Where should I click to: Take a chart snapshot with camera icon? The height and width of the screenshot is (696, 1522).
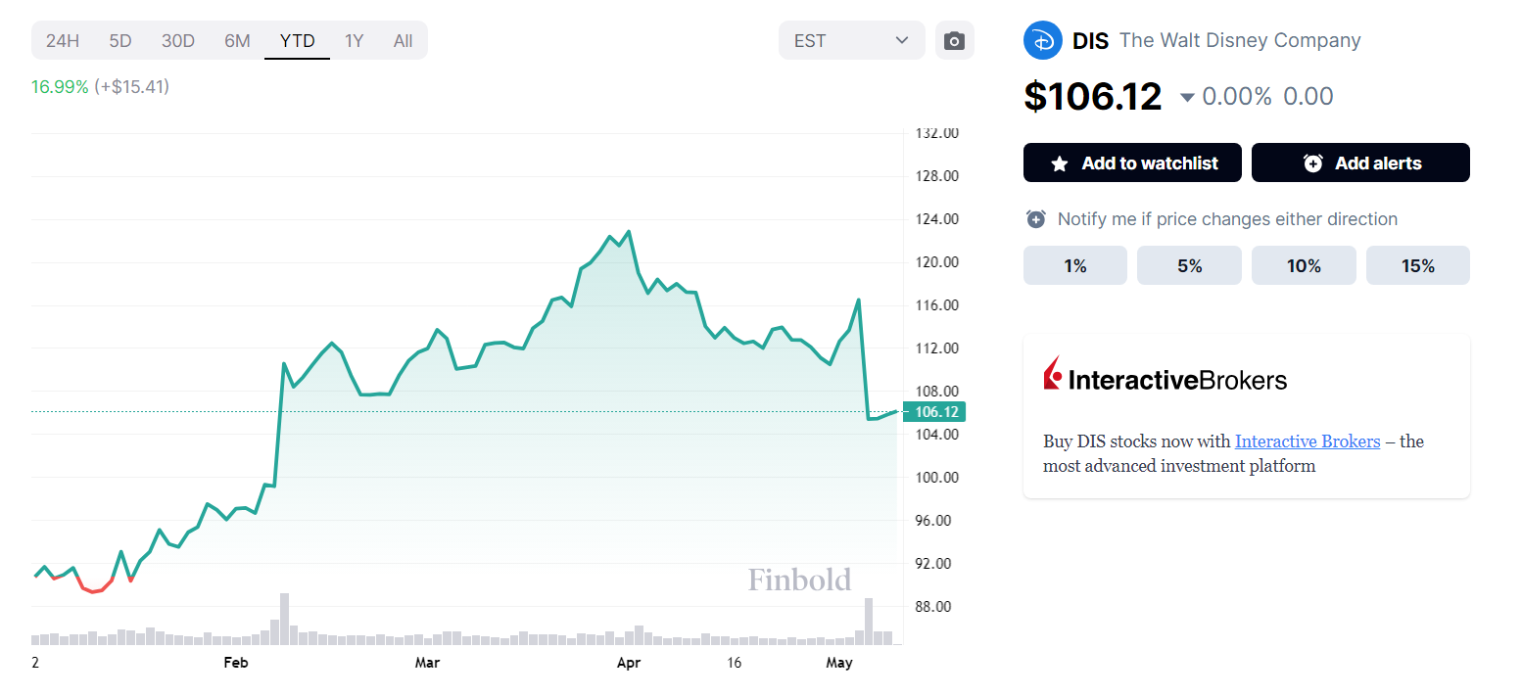954,40
